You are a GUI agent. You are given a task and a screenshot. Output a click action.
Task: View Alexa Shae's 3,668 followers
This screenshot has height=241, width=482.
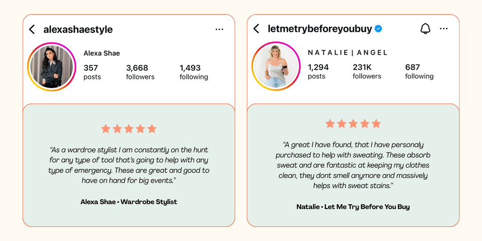(x=140, y=72)
